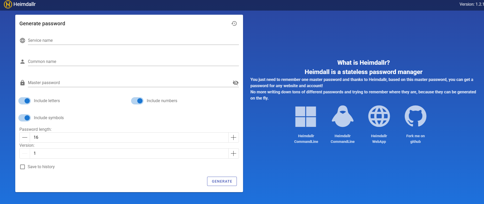This screenshot has height=204, width=484.
Task: Open the password history icon
Action: (234, 23)
